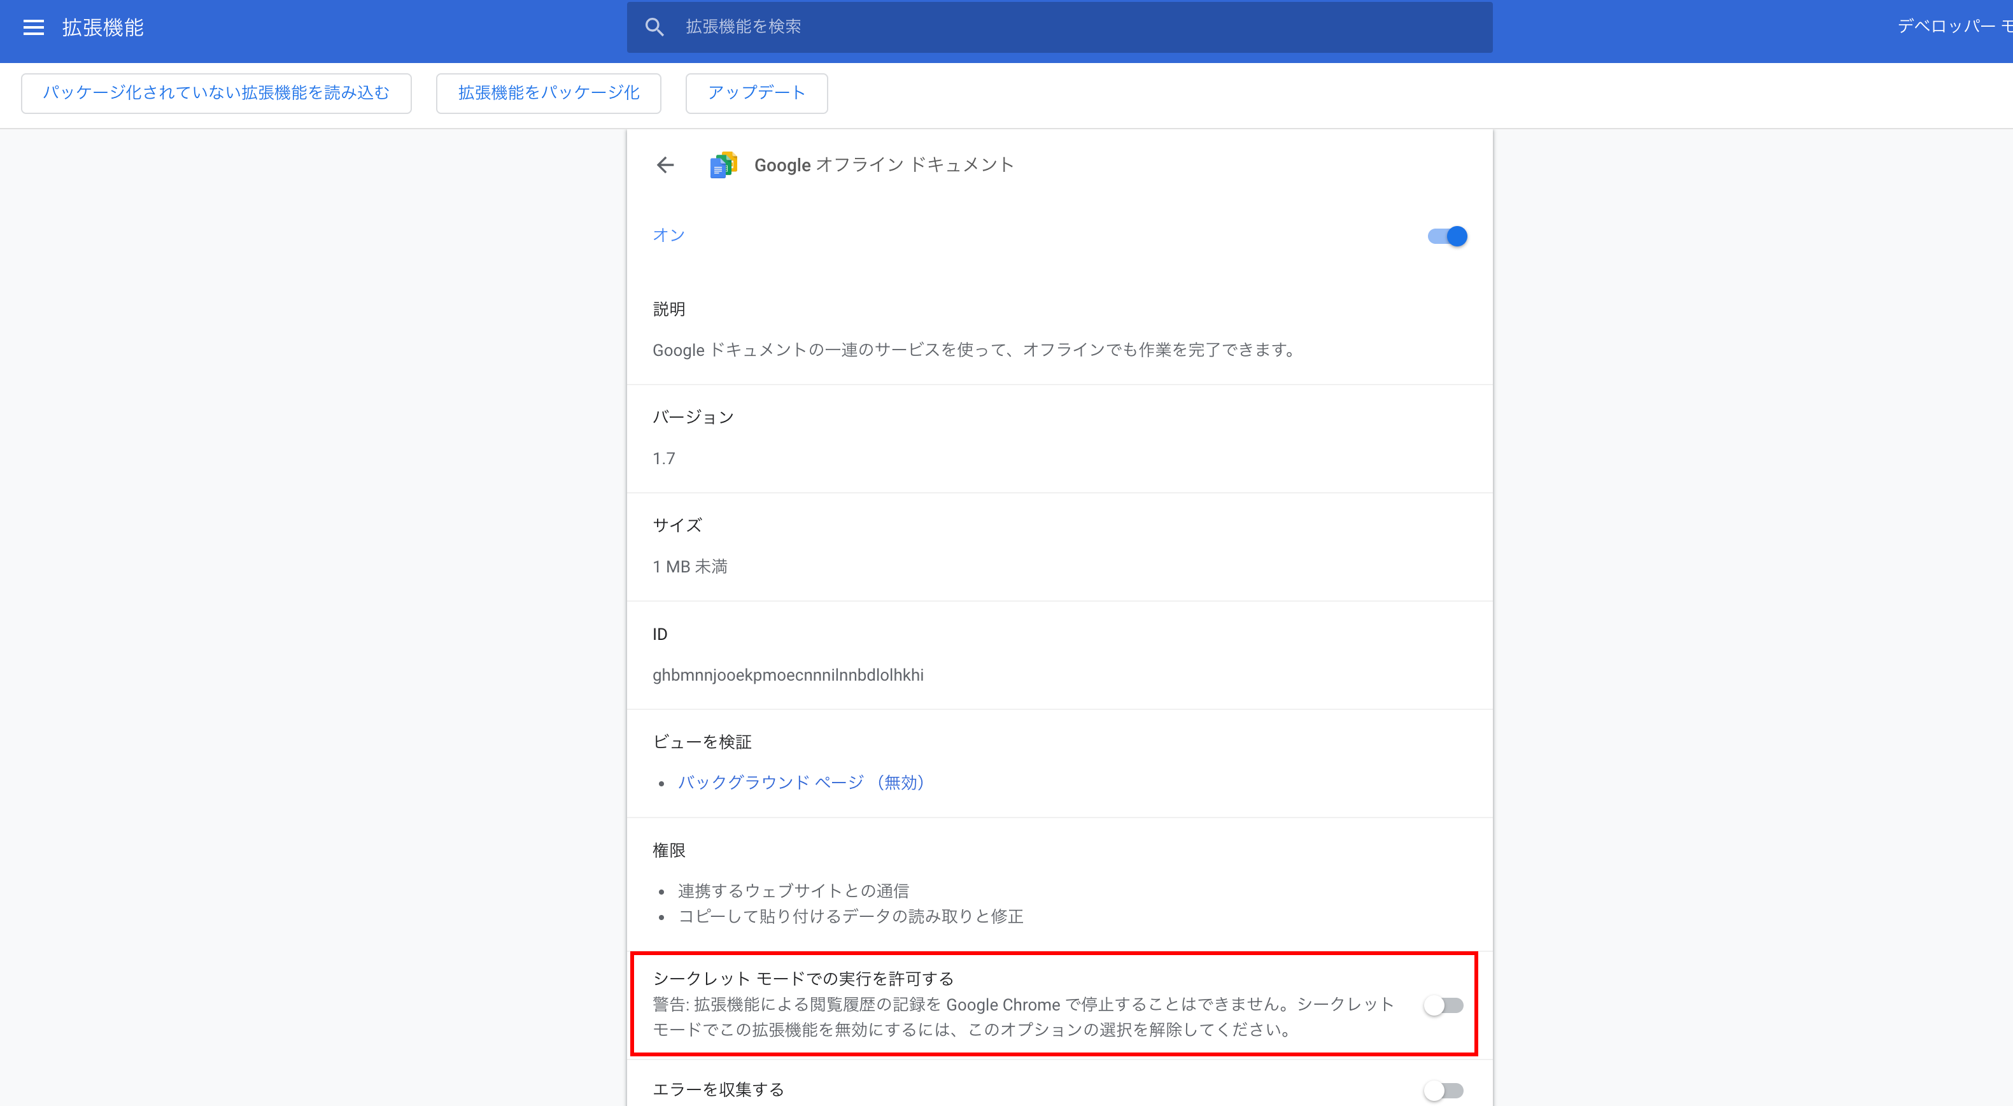Click permission コピーして貼り付けるデータの読み取りと修正
Viewport: 2013px width, 1106px height.
pos(851,916)
